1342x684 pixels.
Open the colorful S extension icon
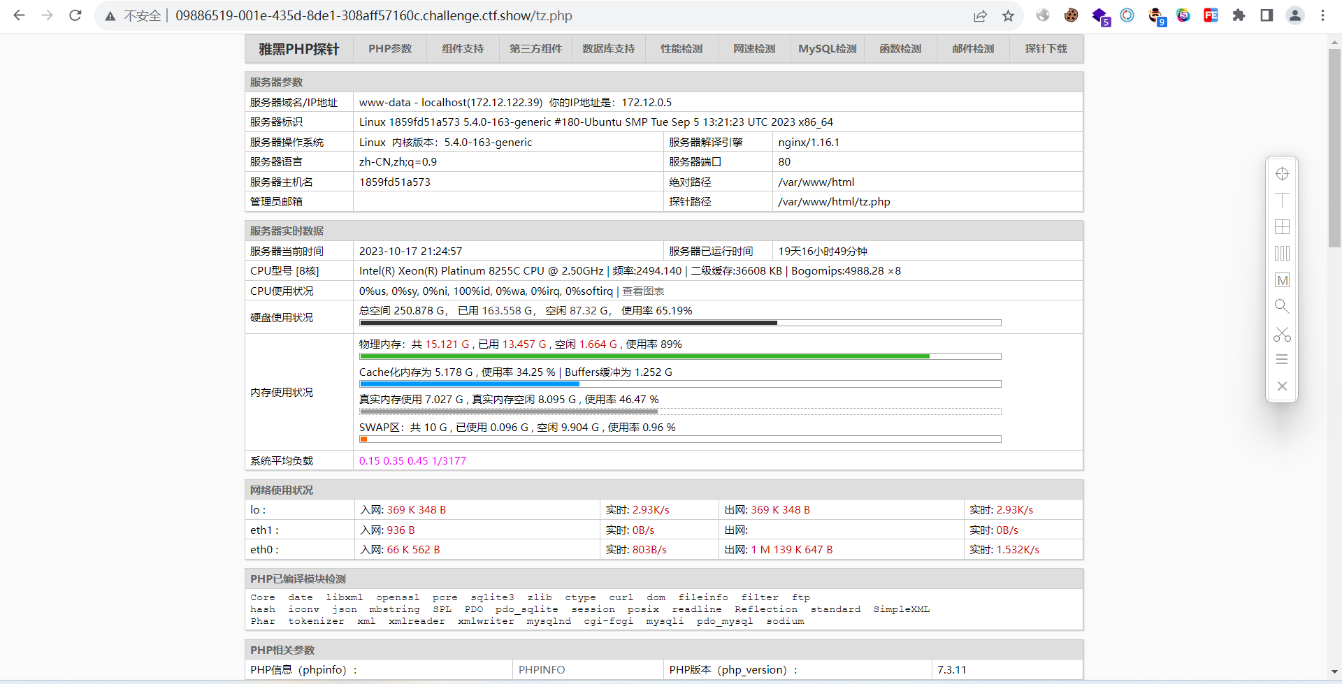point(1183,15)
